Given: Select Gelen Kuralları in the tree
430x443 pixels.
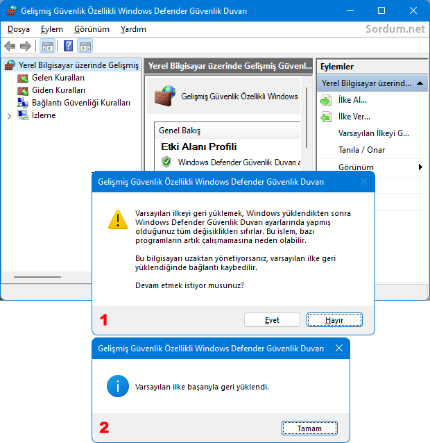Looking at the screenshot, I should (58, 78).
